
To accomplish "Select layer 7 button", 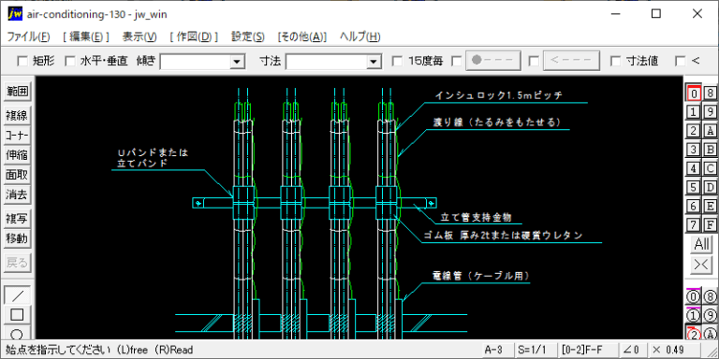I will point(694,224).
